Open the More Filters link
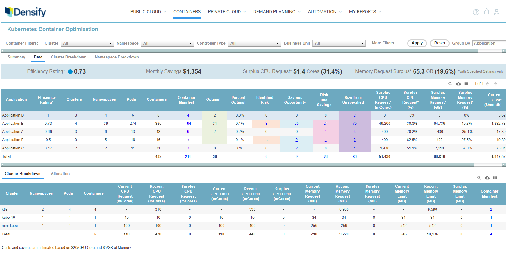 click(x=383, y=43)
